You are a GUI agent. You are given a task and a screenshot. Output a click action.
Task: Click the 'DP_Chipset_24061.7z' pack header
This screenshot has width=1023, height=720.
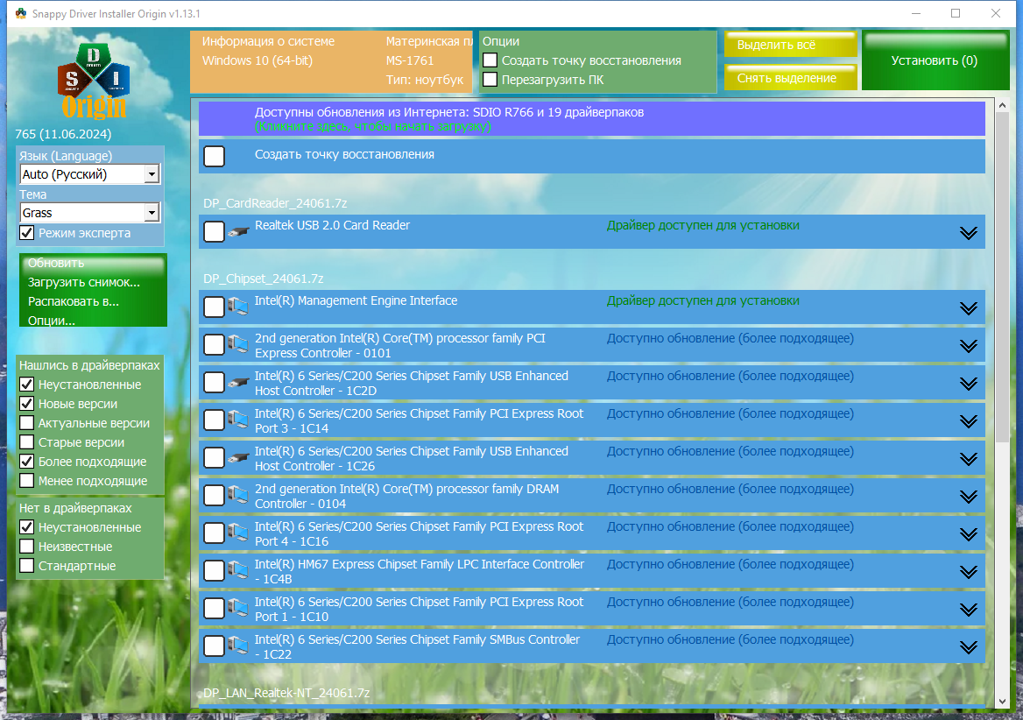coord(263,279)
